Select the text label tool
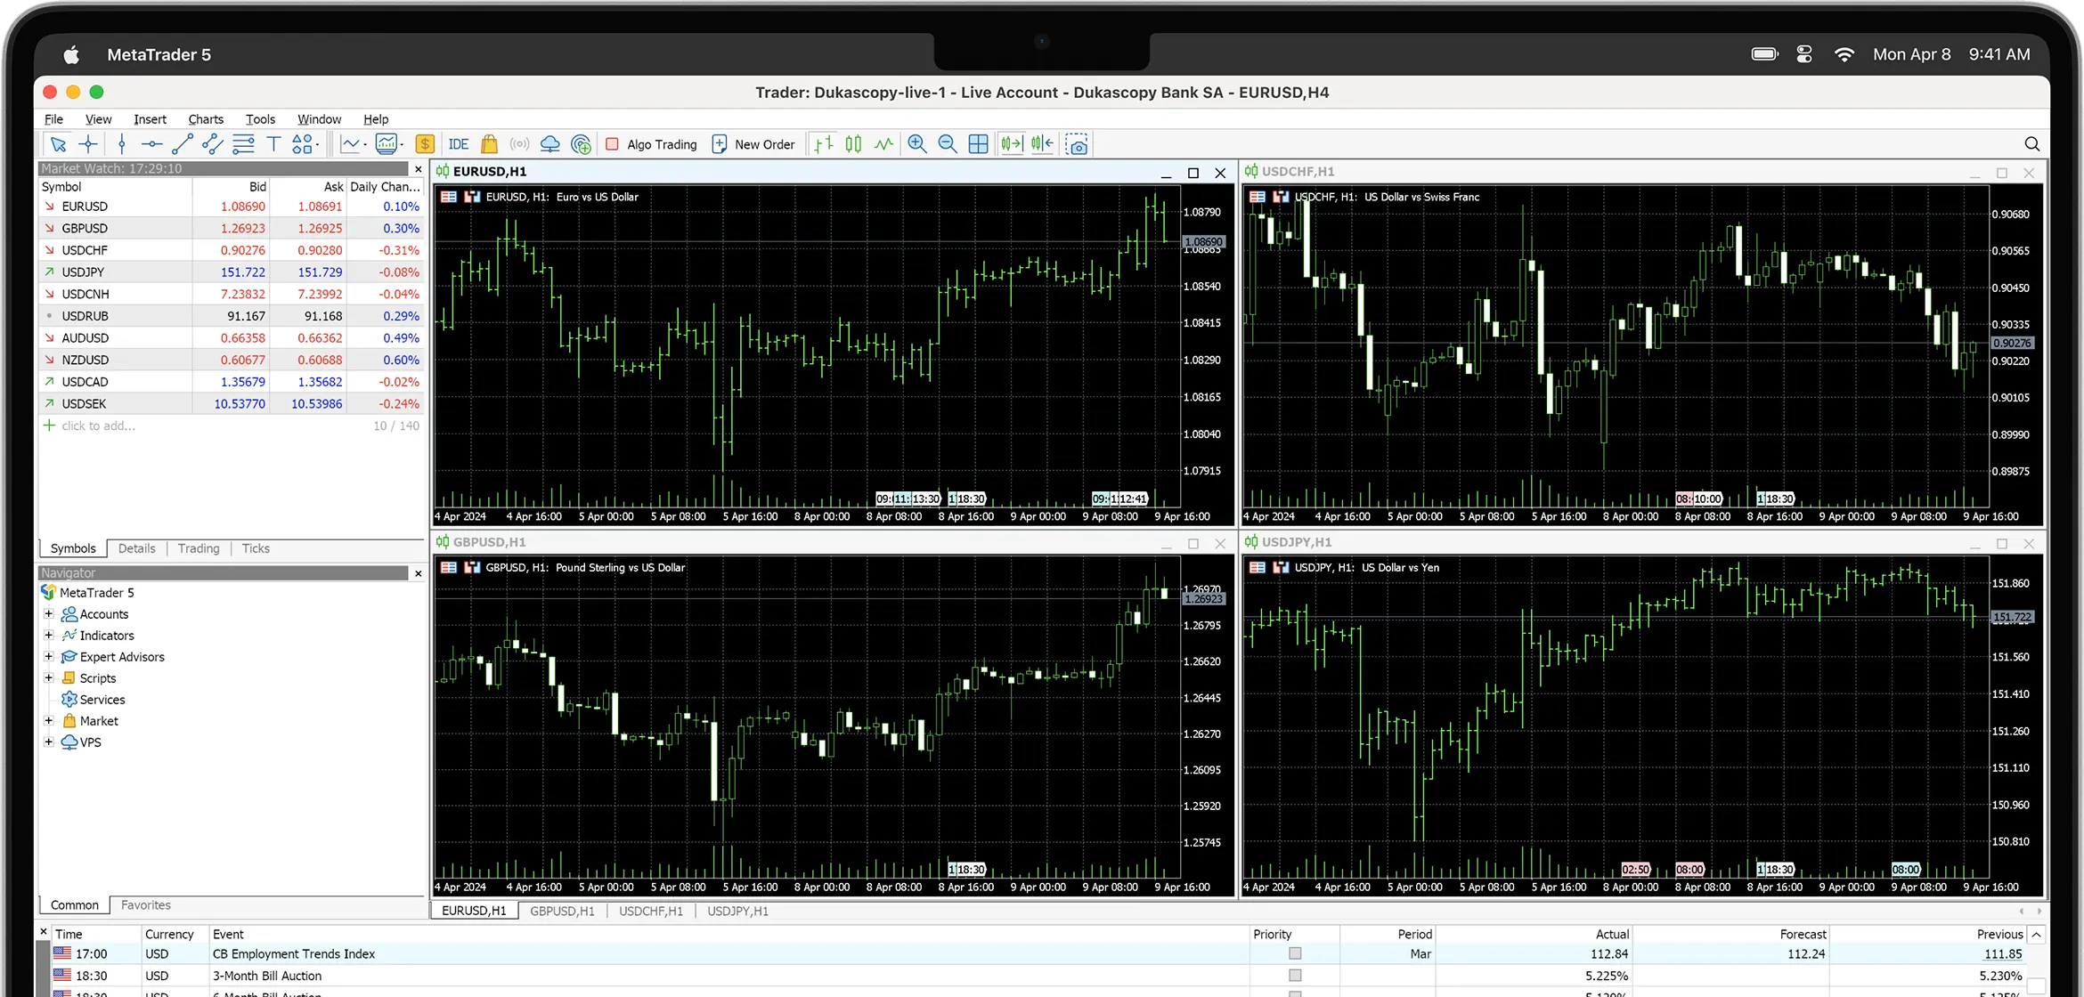 coord(273,144)
